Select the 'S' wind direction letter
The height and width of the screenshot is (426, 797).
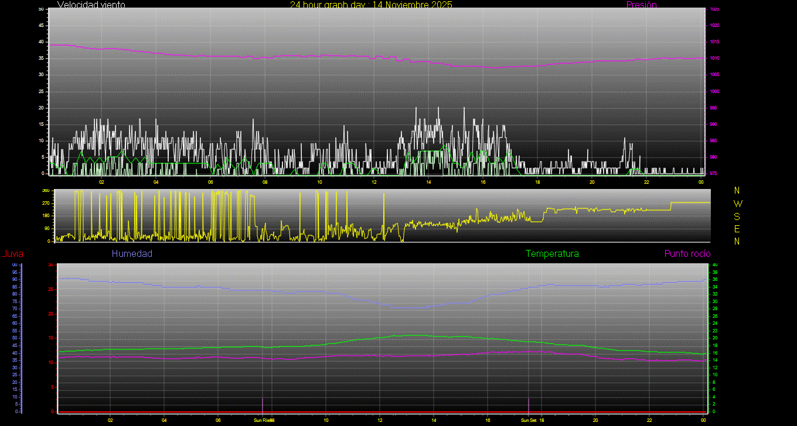coord(737,216)
